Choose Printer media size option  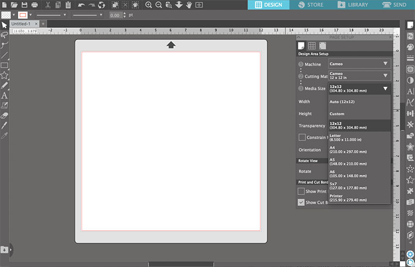[x=359, y=198]
